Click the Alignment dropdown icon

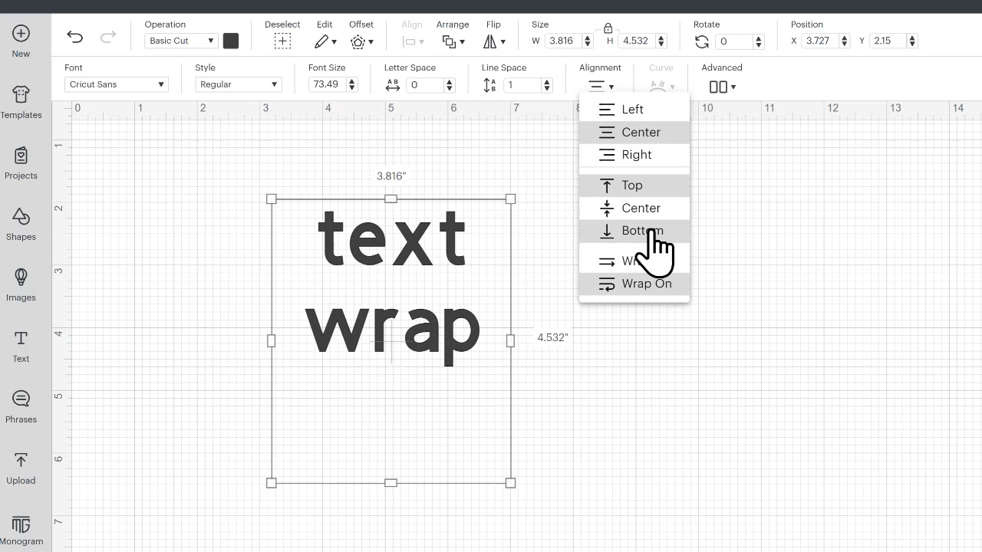(600, 86)
